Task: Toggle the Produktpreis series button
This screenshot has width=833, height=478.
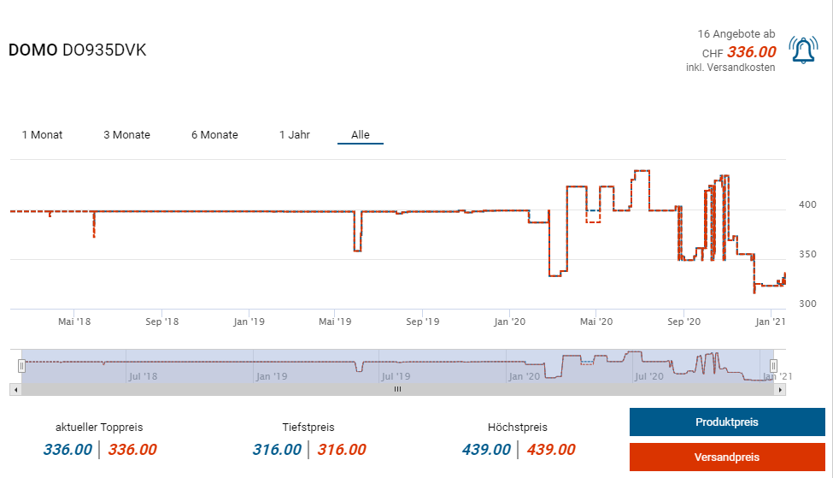Action: click(726, 422)
